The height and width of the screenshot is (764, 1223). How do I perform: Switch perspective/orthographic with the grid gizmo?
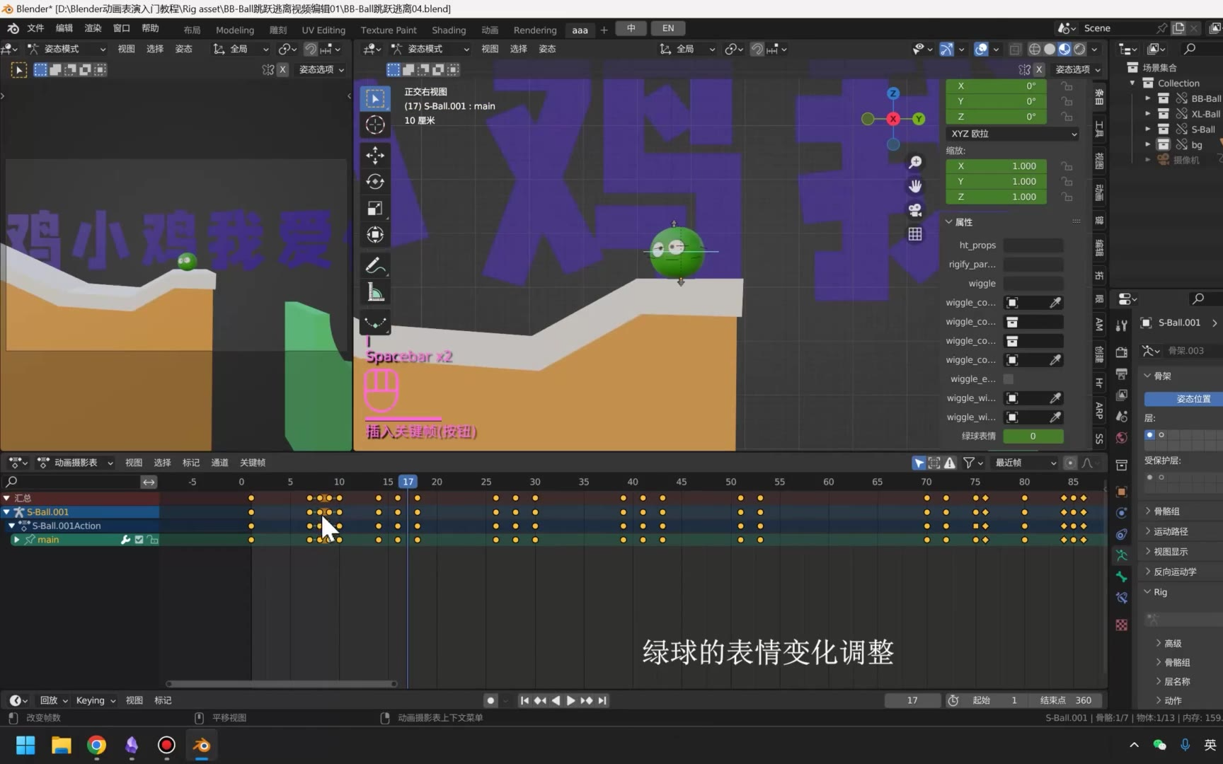click(915, 234)
